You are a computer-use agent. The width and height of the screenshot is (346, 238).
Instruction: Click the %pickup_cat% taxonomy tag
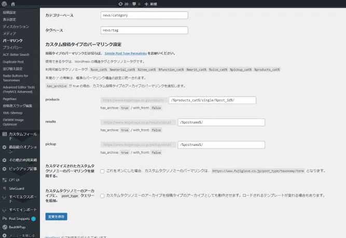241,69
